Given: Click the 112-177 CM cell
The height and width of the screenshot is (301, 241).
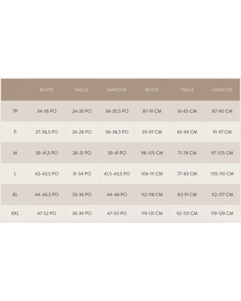Looking at the screenshot, I should pos(222,194).
